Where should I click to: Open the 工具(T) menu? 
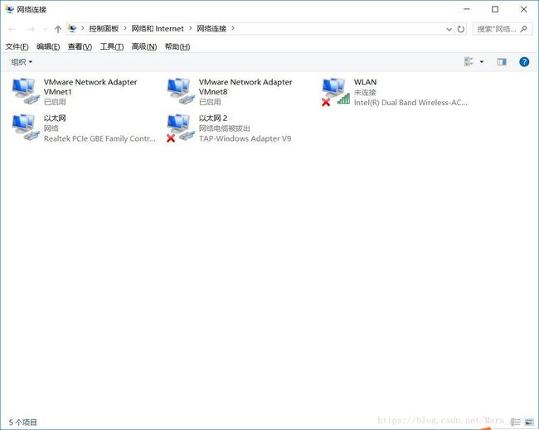[112, 46]
